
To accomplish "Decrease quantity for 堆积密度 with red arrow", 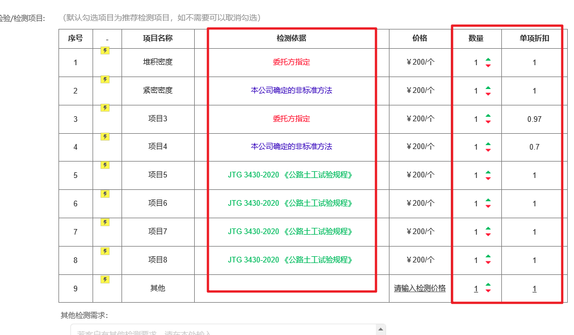I will tap(488, 65).
